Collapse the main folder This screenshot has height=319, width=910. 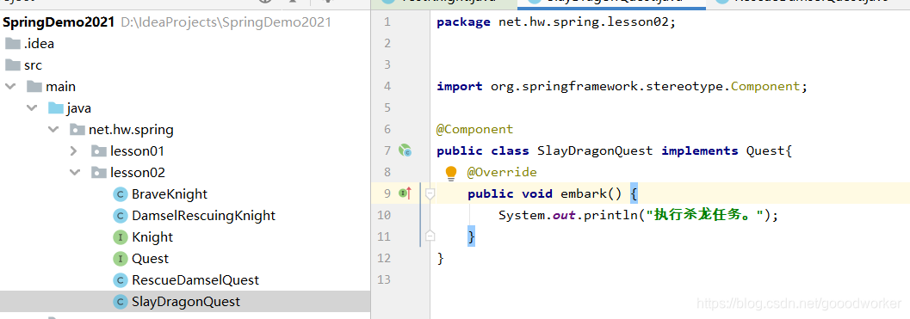coord(10,87)
